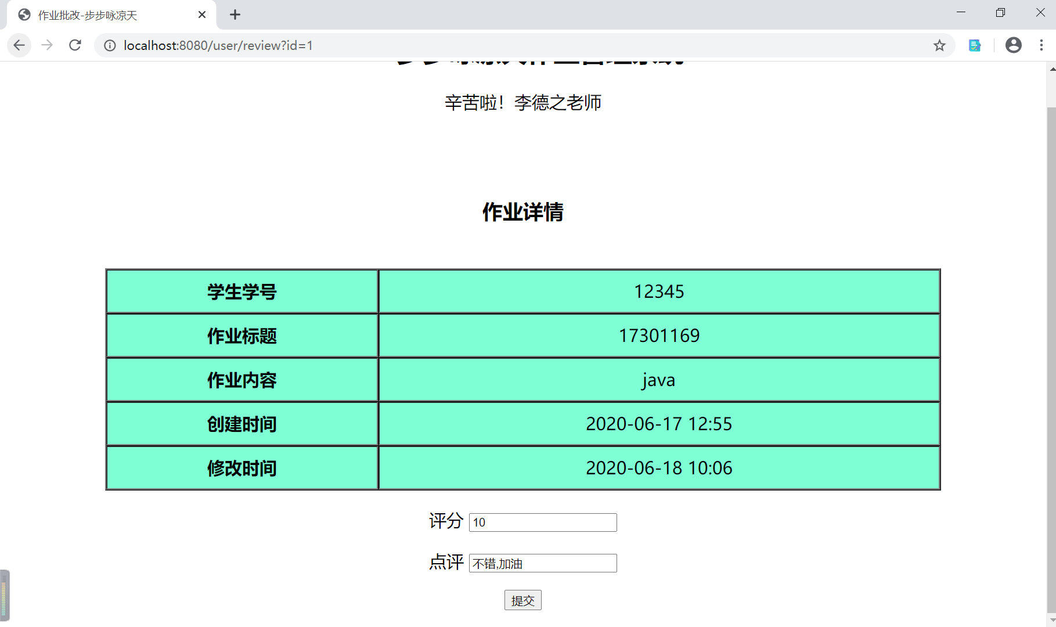Open the translate extension icon

975,45
